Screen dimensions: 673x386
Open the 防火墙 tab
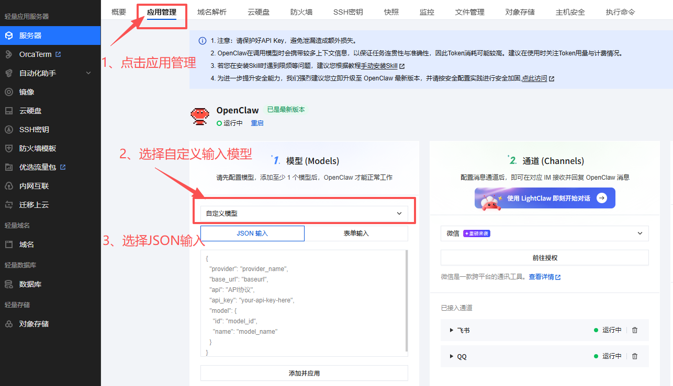(x=301, y=12)
